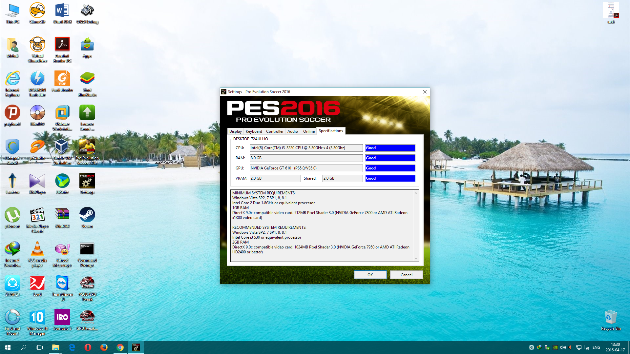Click the VRAM rating Good field
The height and width of the screenshot is (354, 630).
click(390, 178)
